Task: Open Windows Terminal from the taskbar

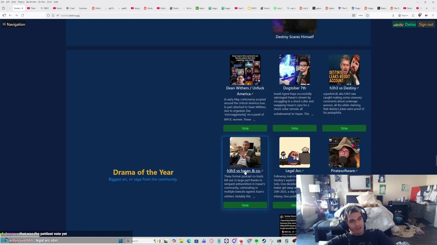Action: [279, 241]
